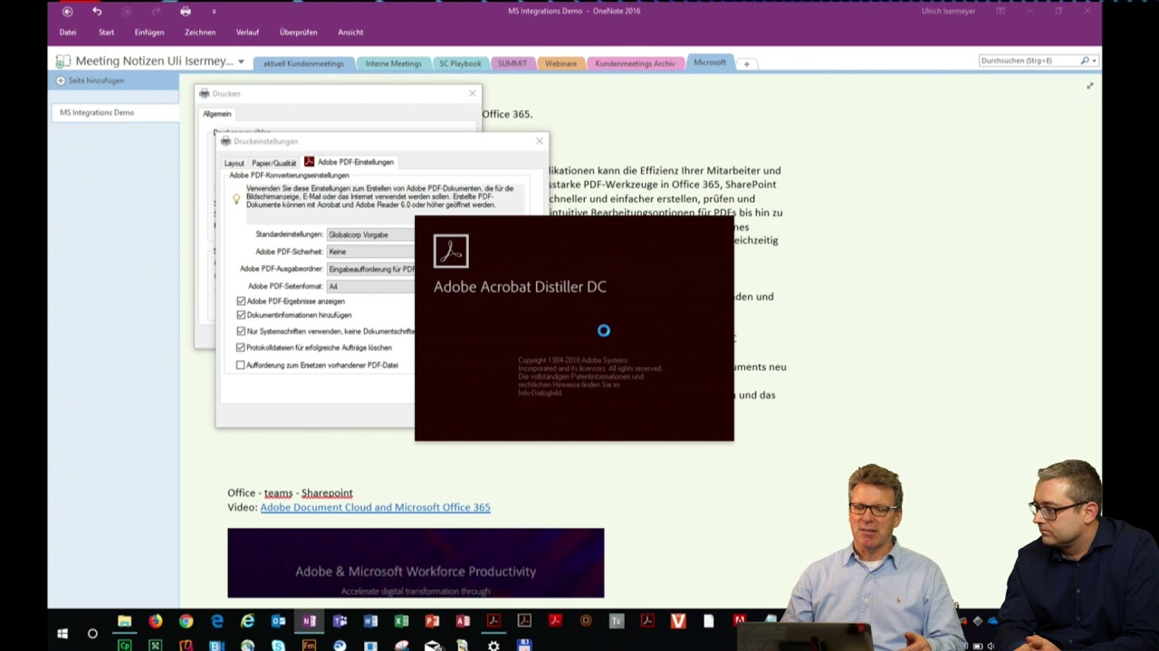
Task: Open the Adobe PDF-Sicherheit dropdown
Action: pyautogui.click(x=370, y=251)
